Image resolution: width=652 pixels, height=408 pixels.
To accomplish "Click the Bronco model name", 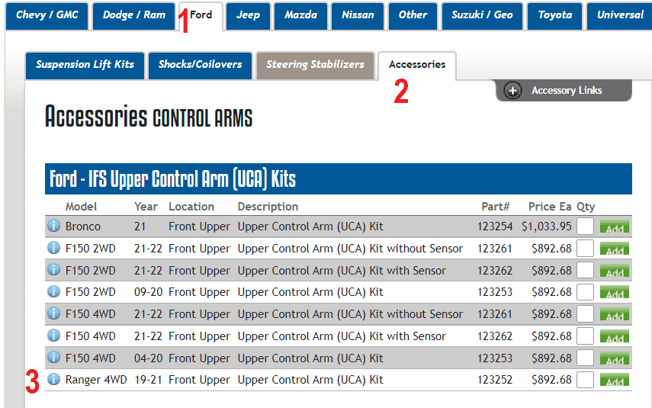I will [83, 226].
